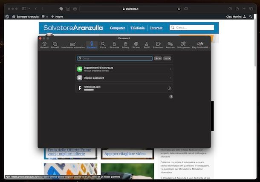Open the Inserimento automatico tab
Screen dimensions: 260x182
coord(73,45)
